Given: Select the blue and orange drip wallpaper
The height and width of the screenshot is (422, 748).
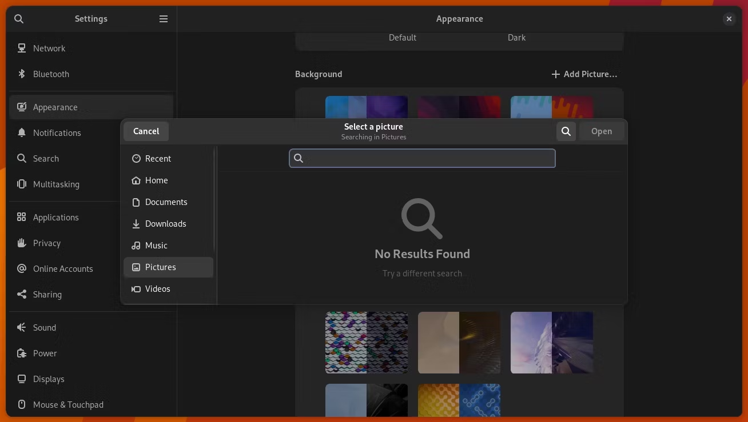Looking at the screenshot, I should click(x=552, y=107).
